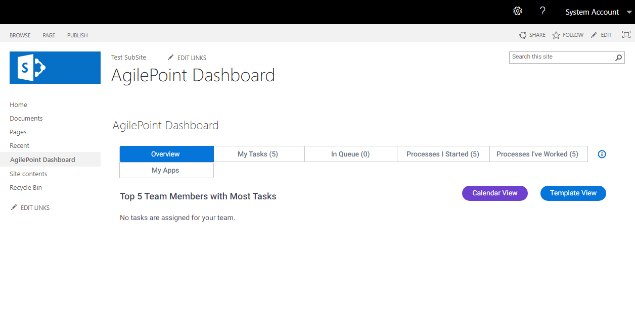This screenshot has width=635, height=320.
Task: Open Documents in left navigation
Action: tap(26, 119)
